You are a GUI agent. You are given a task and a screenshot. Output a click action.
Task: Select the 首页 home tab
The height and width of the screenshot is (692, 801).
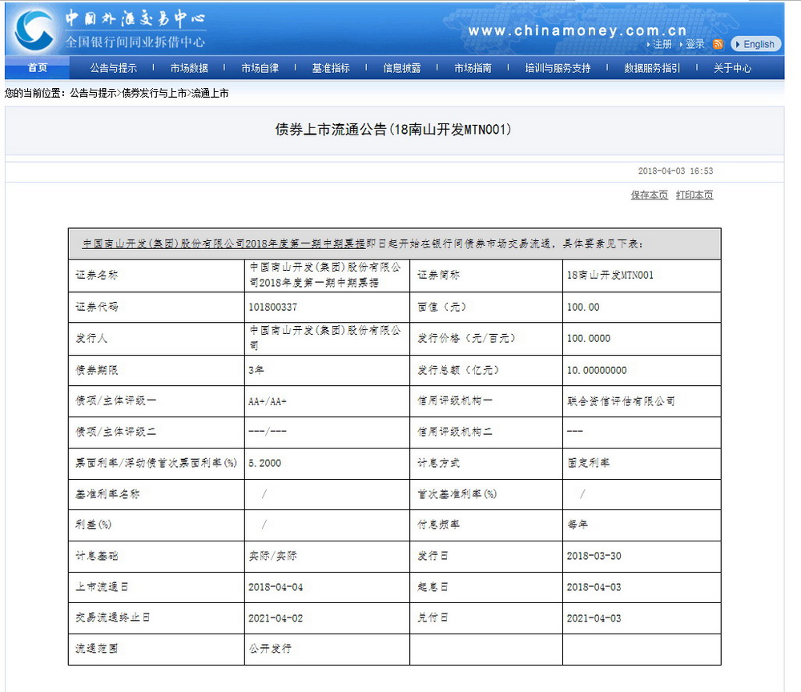tap(35, 69)
